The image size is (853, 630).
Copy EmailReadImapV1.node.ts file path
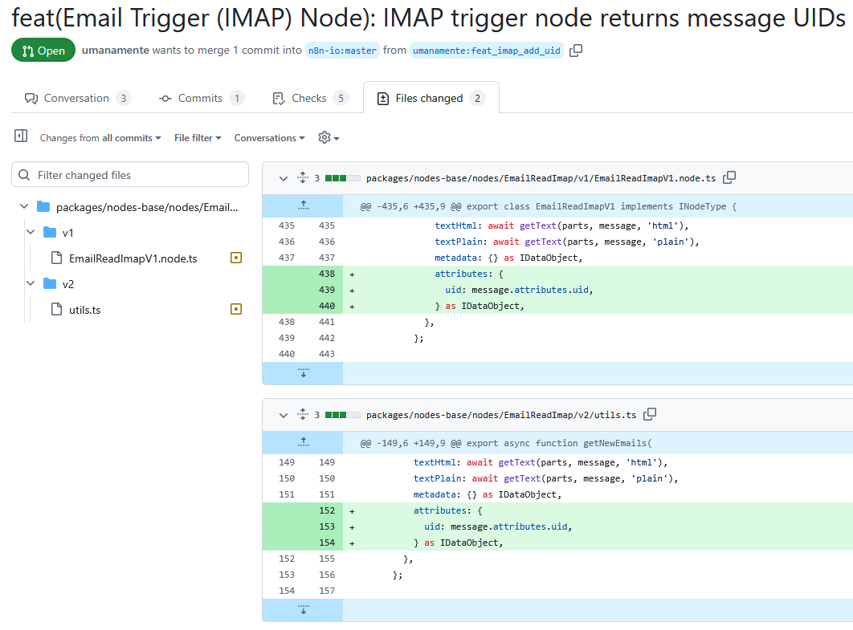[x=729, y=177]
